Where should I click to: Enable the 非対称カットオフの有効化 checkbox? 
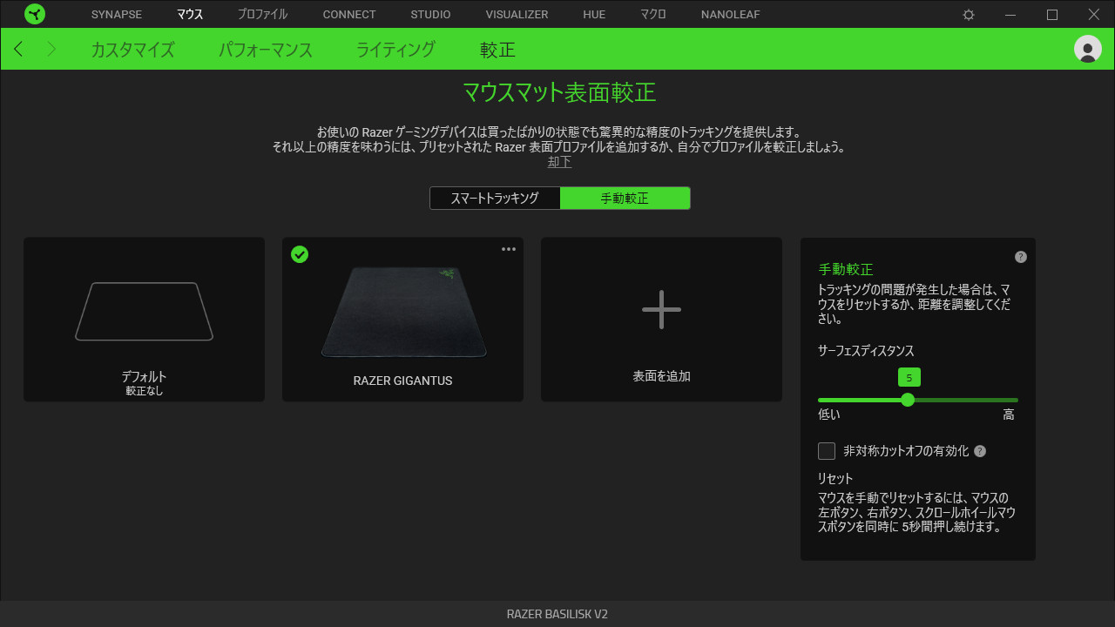[827, 451]
